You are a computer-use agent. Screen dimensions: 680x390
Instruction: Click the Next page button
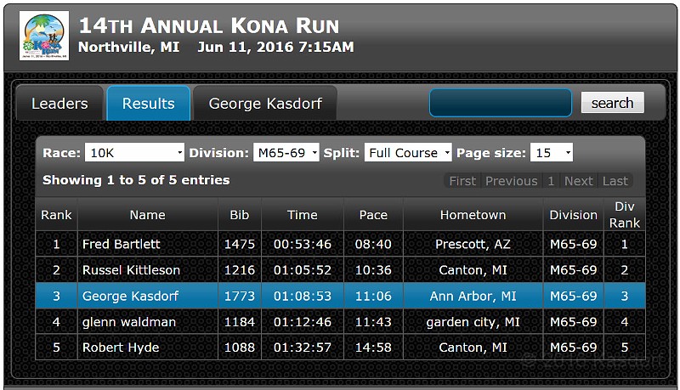tap(579, 181)
